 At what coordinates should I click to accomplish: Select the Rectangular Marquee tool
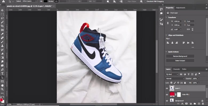click(2, 14)
